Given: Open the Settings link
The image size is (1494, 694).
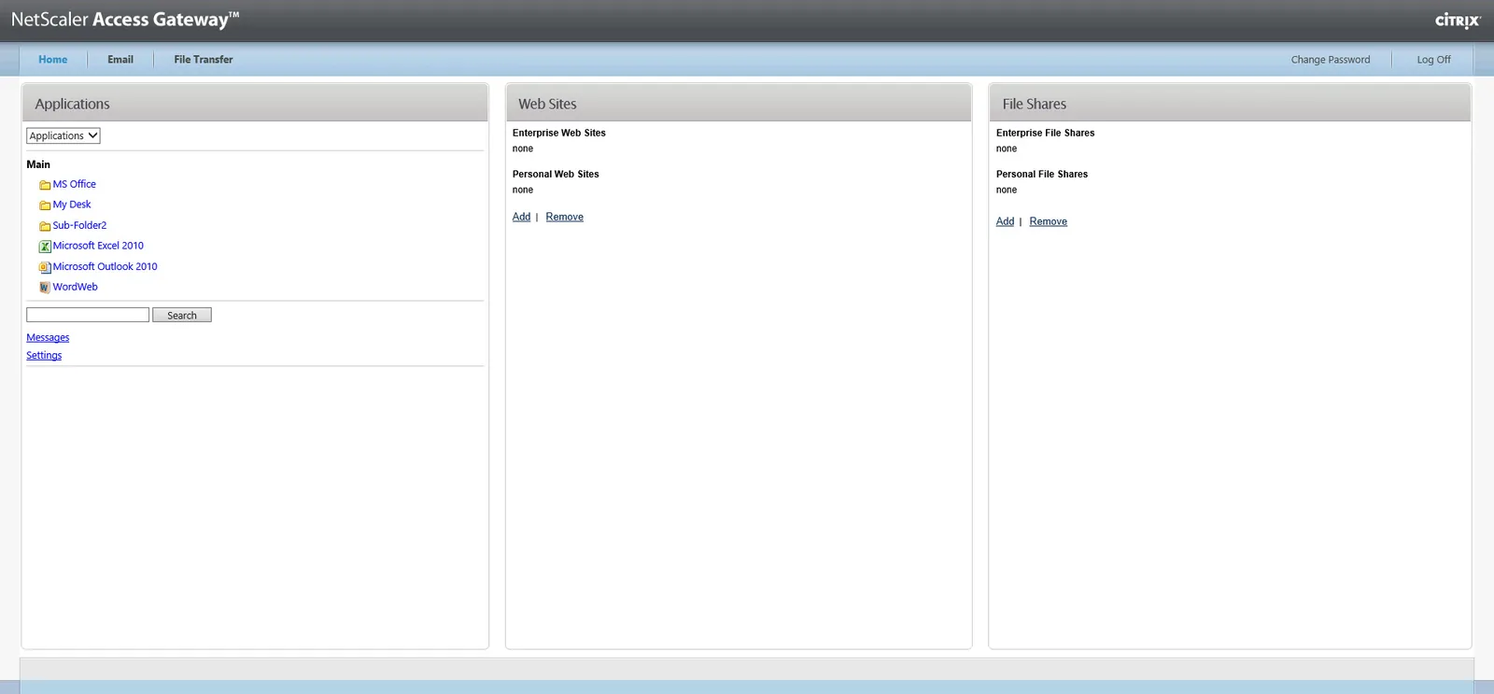Looking at the screenshot, I should click(44, 355).
